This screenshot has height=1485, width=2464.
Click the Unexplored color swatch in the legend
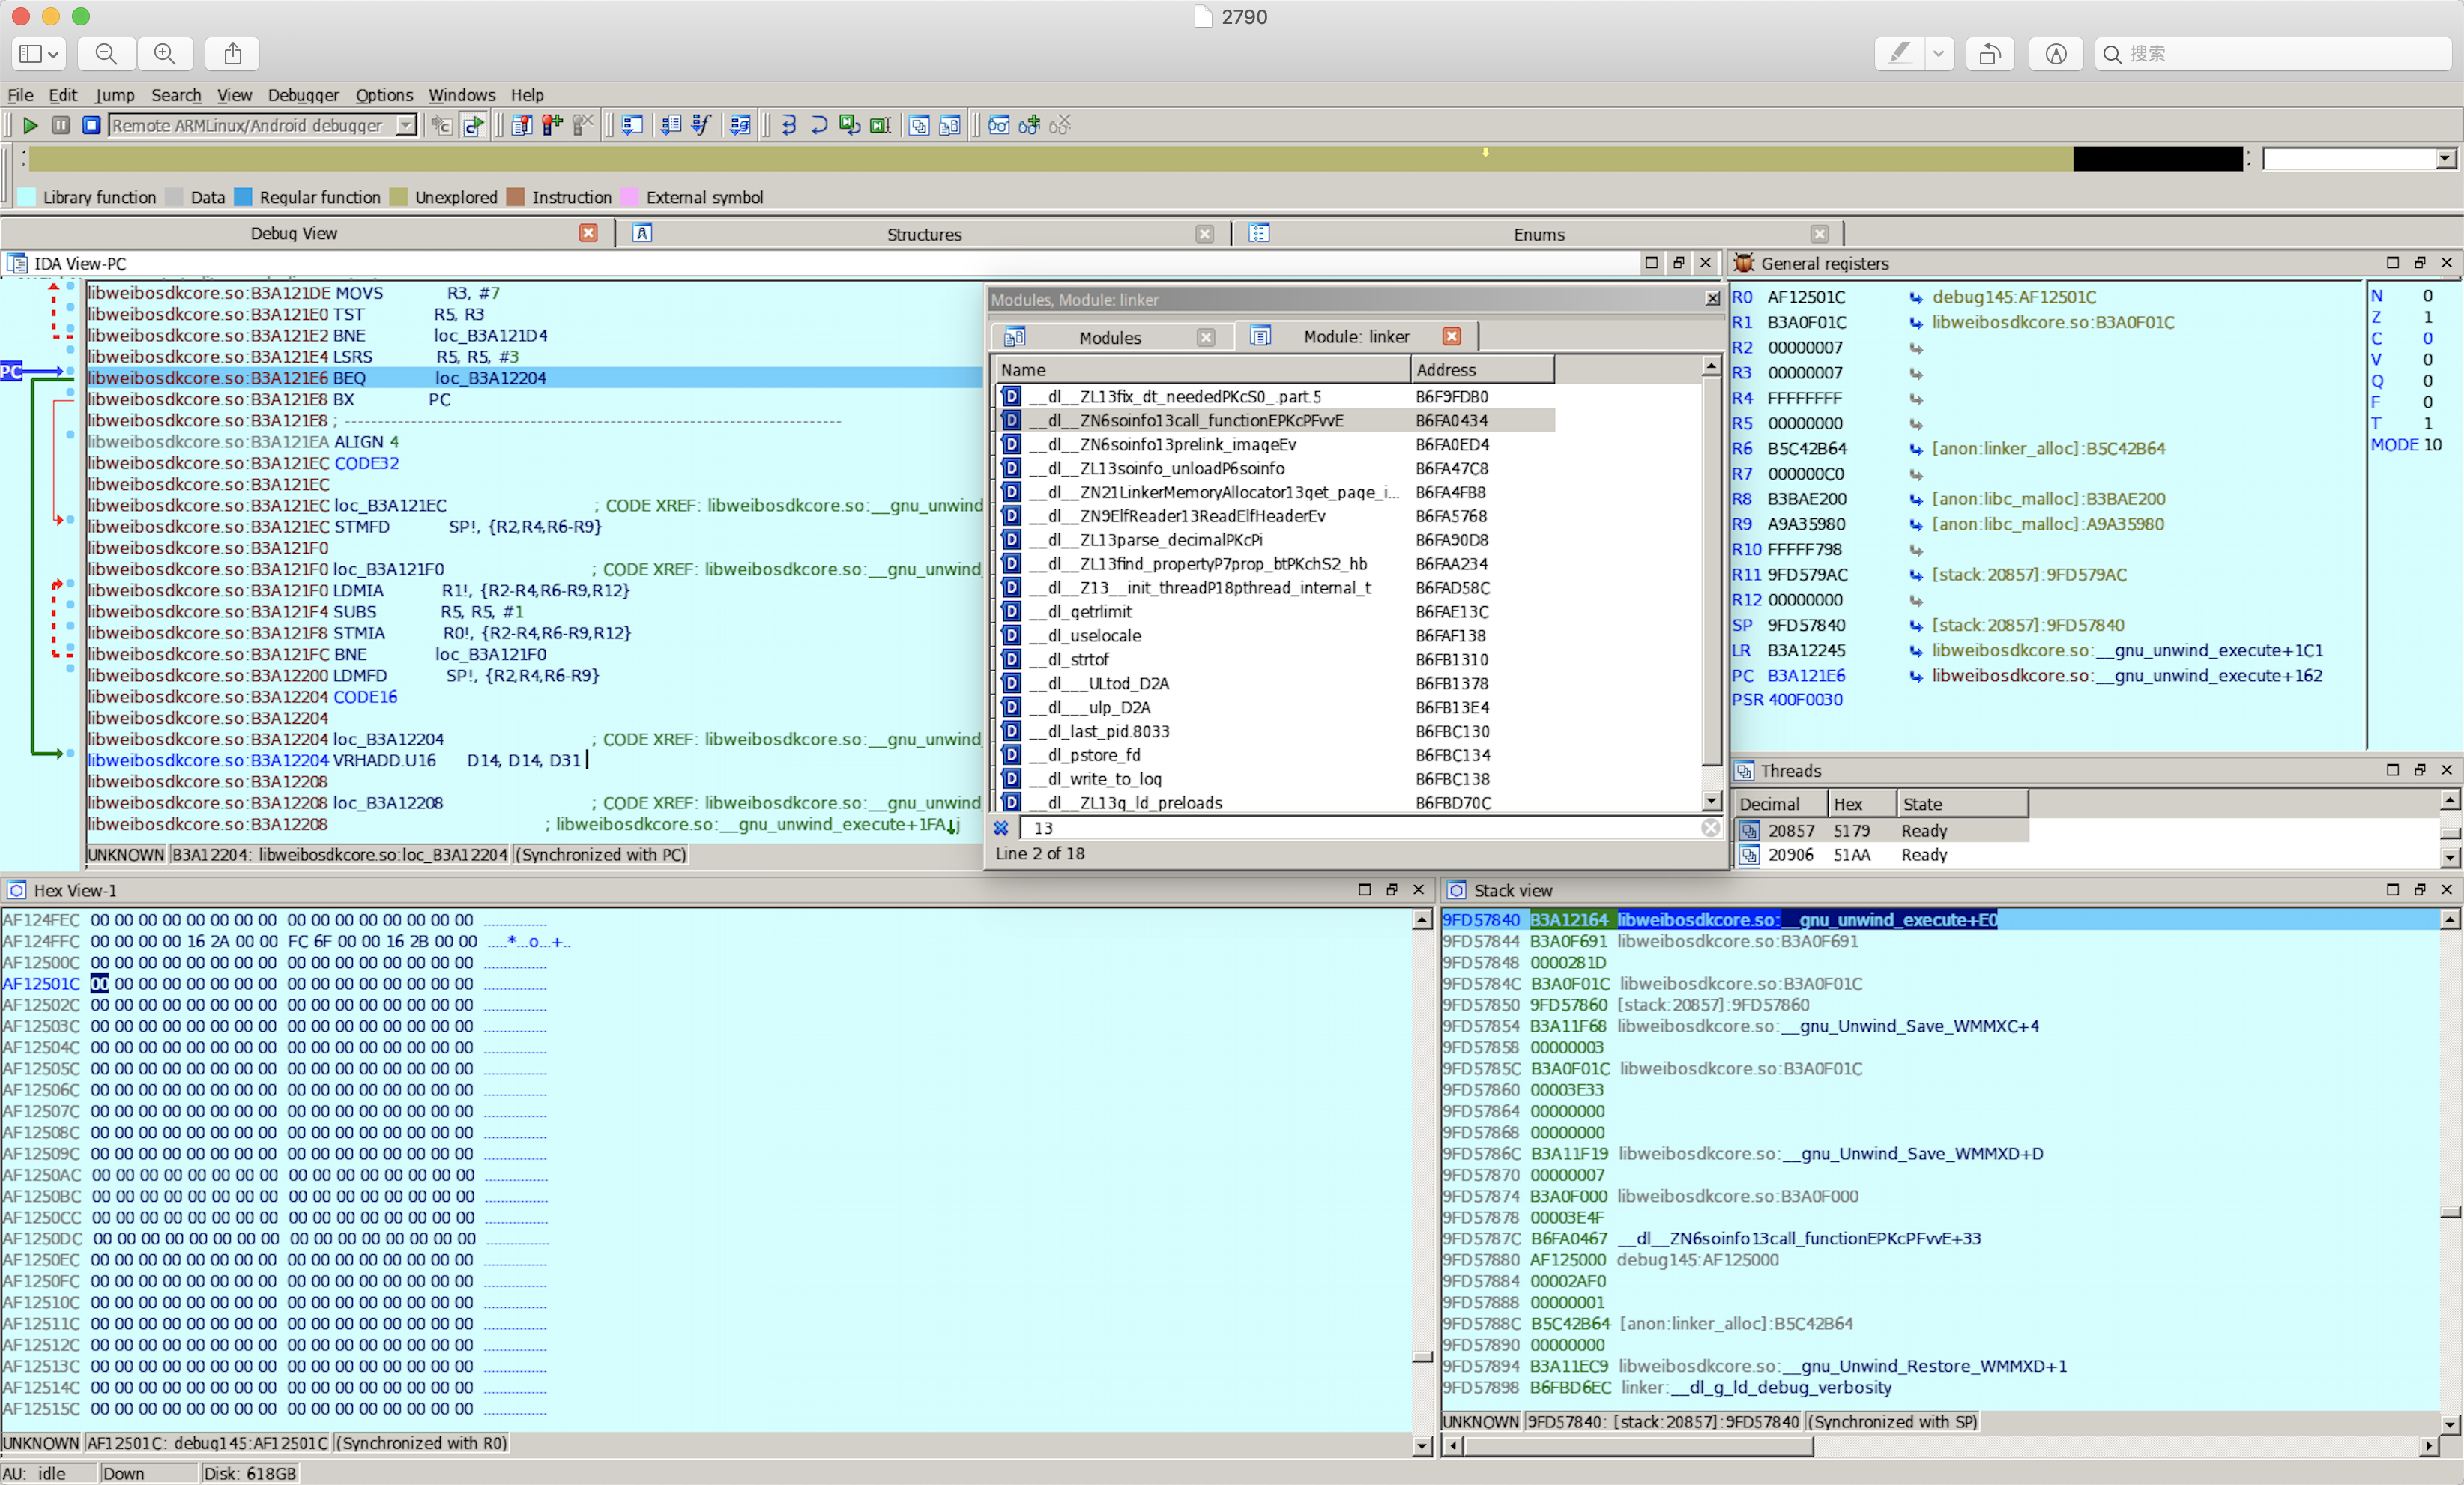click(399, 197)
